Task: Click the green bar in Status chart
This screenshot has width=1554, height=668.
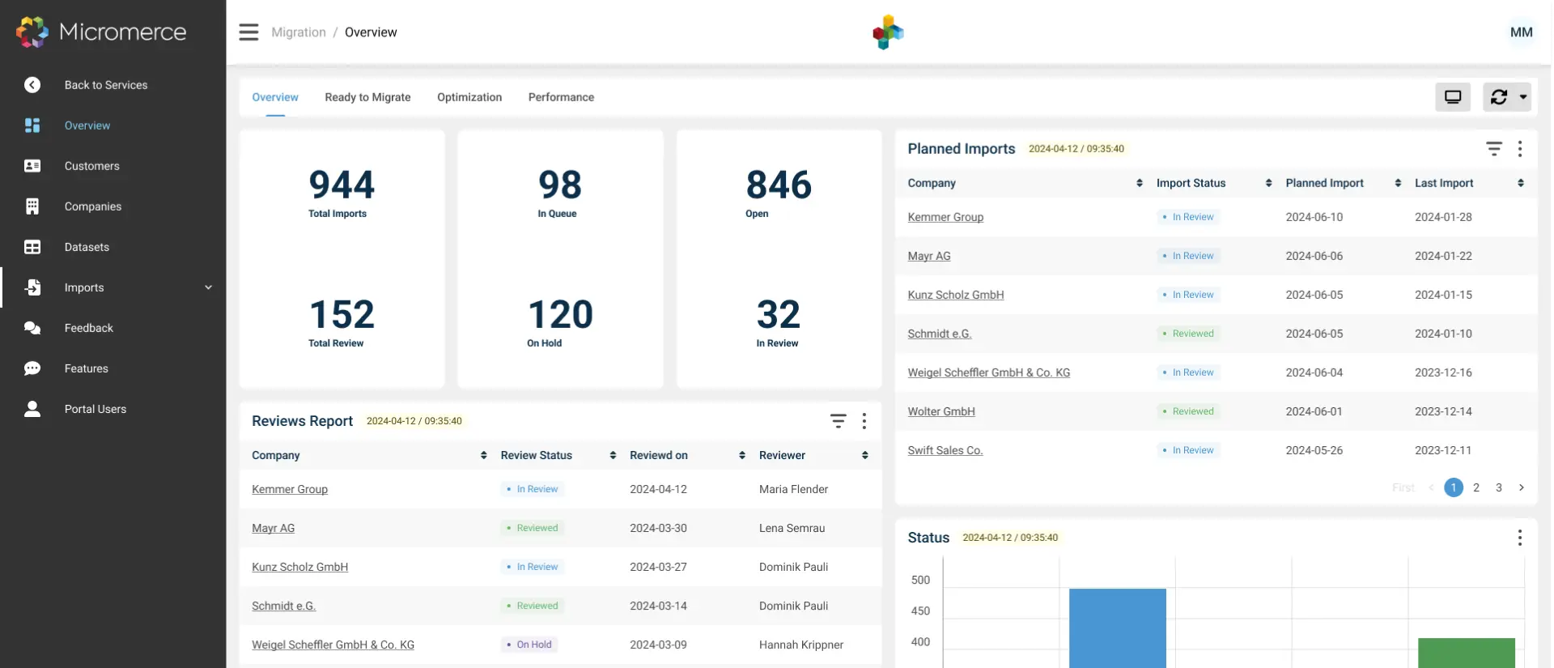Action: 1467,653
